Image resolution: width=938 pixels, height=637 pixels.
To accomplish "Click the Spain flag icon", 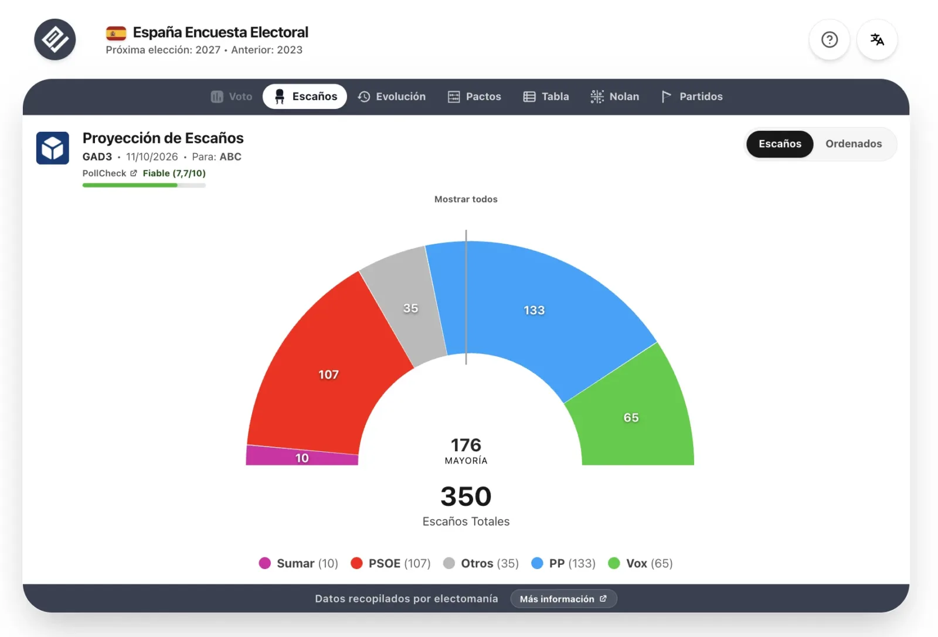I will (116, 33).
